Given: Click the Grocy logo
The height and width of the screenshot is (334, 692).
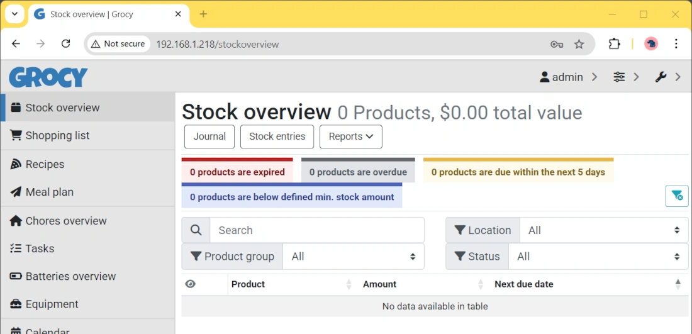Looking at the screenshot, I should tap(48, 77).
